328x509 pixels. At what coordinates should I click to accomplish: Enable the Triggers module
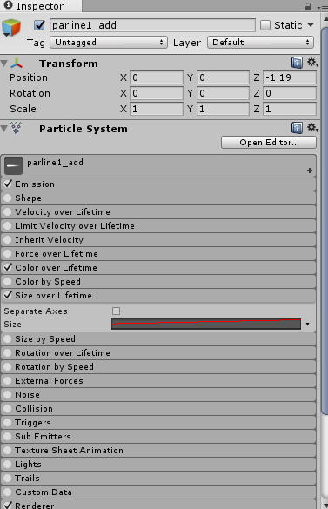click(8, 423)
